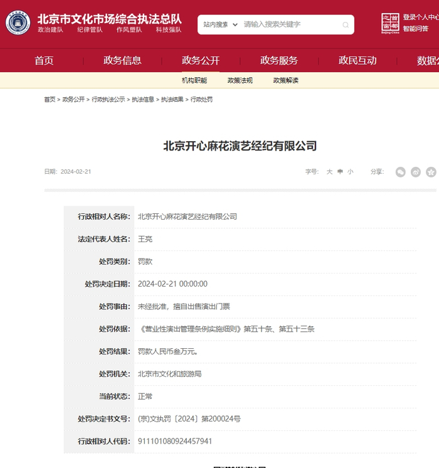Share the page via the Weibo icon
The height and width of the screenshot is (468, 439).
[x=416, y=172]
